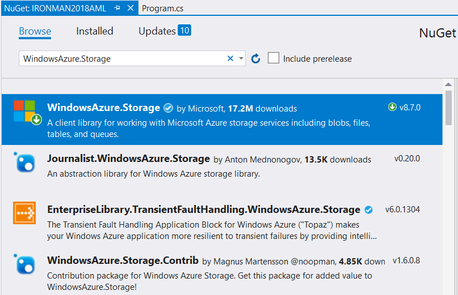The width and height of the screenshot is (458, 295).
Task: Click the verified badge next to WindowsAzure.Storage
Action: [x=168, y=108]
